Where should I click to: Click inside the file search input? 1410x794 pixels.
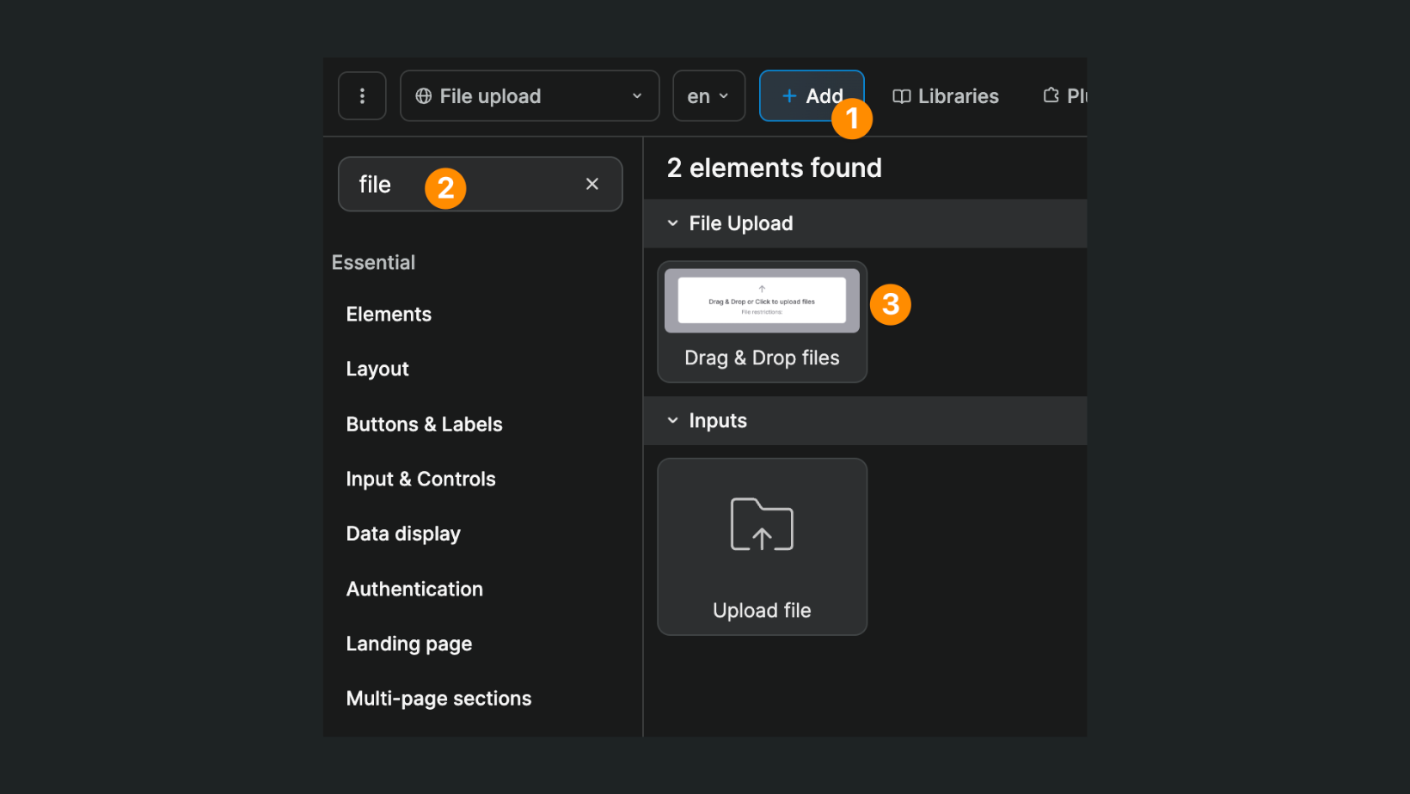coord(430,183)
